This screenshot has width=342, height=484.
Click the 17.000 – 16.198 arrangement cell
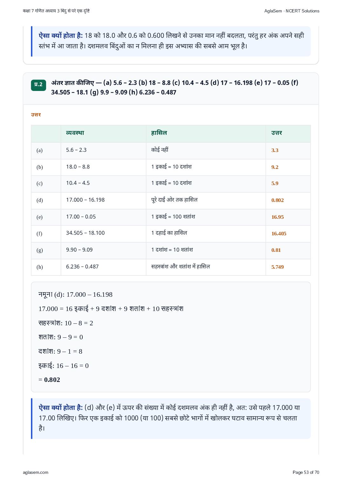(x=103, y=200)
